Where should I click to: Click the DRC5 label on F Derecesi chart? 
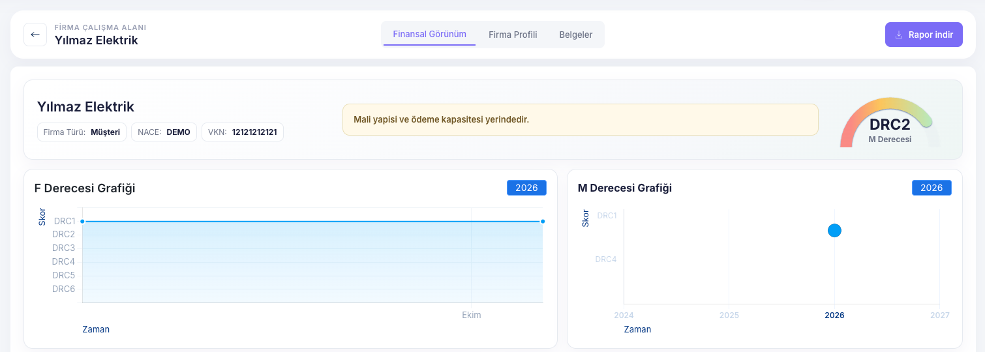tap(64, 275)
